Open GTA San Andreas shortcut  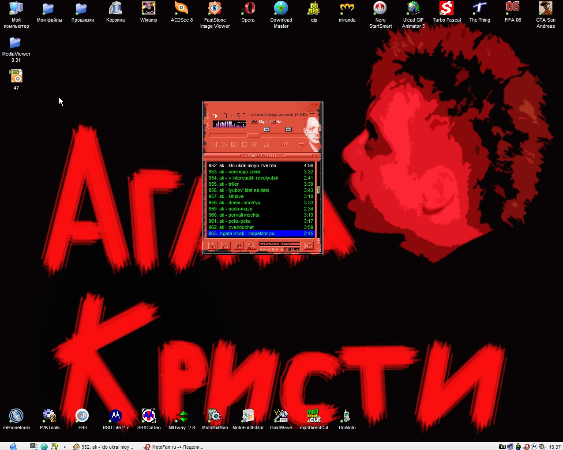[546, 15]
